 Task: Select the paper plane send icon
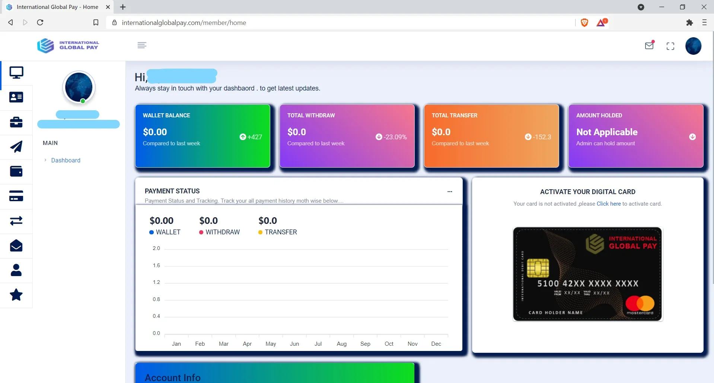click(x=16, y=147)
